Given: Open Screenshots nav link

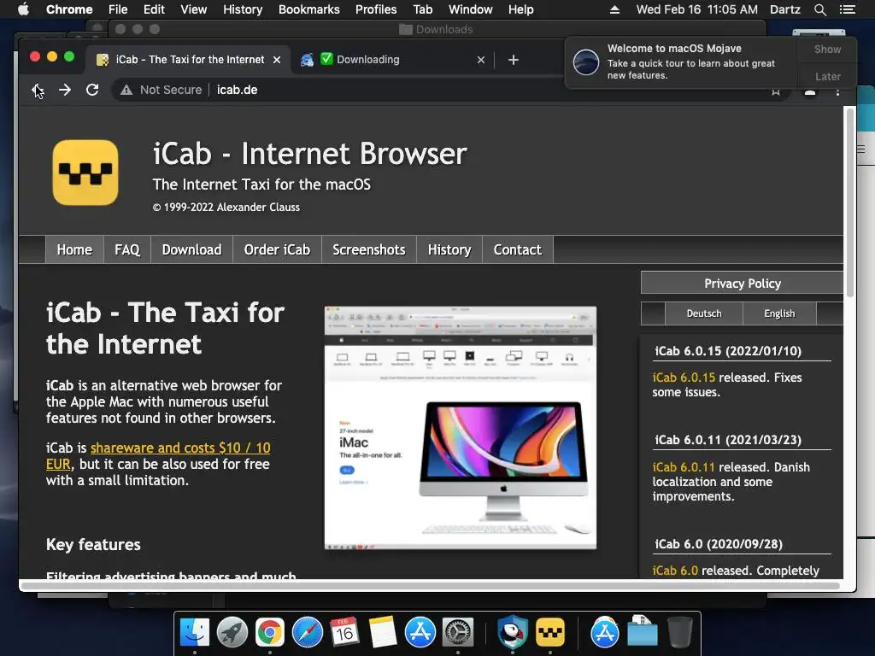Looking at the screenshot, I should [369, 249].
